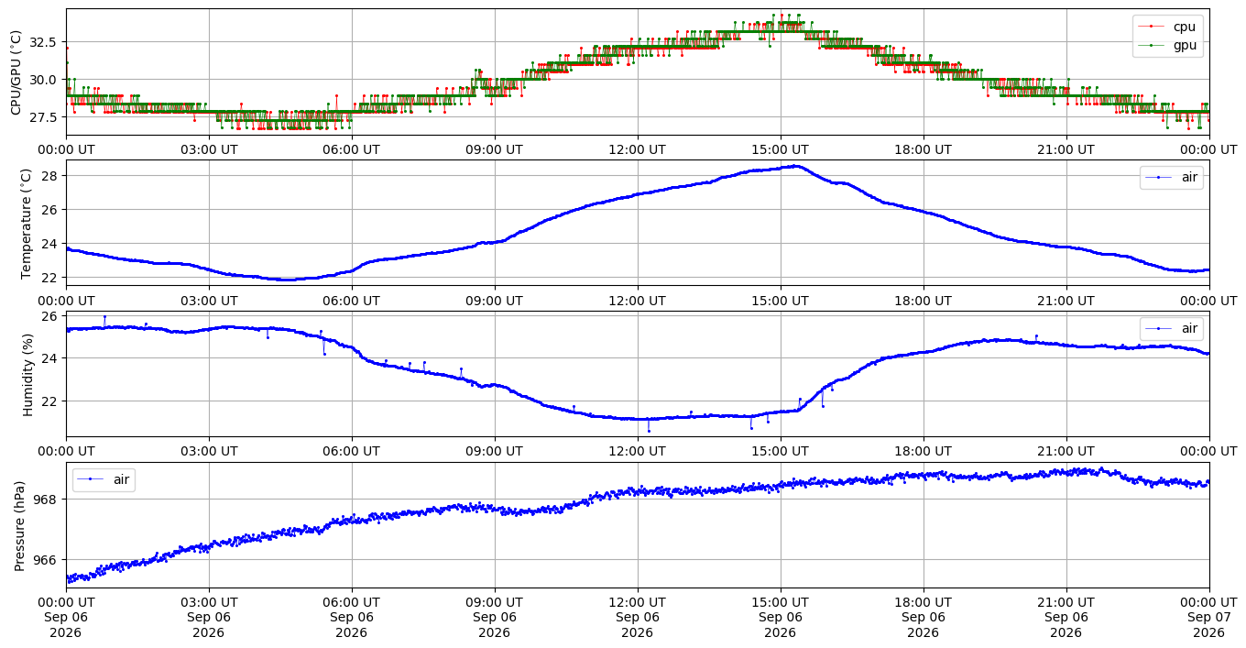
Task: Click the Humidity (%) axis label
Action: point(27,374)
